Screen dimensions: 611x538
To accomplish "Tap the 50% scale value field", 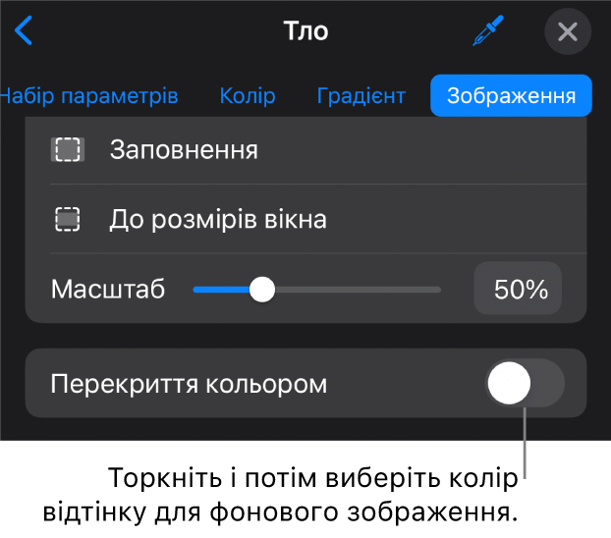I will 518,289.
